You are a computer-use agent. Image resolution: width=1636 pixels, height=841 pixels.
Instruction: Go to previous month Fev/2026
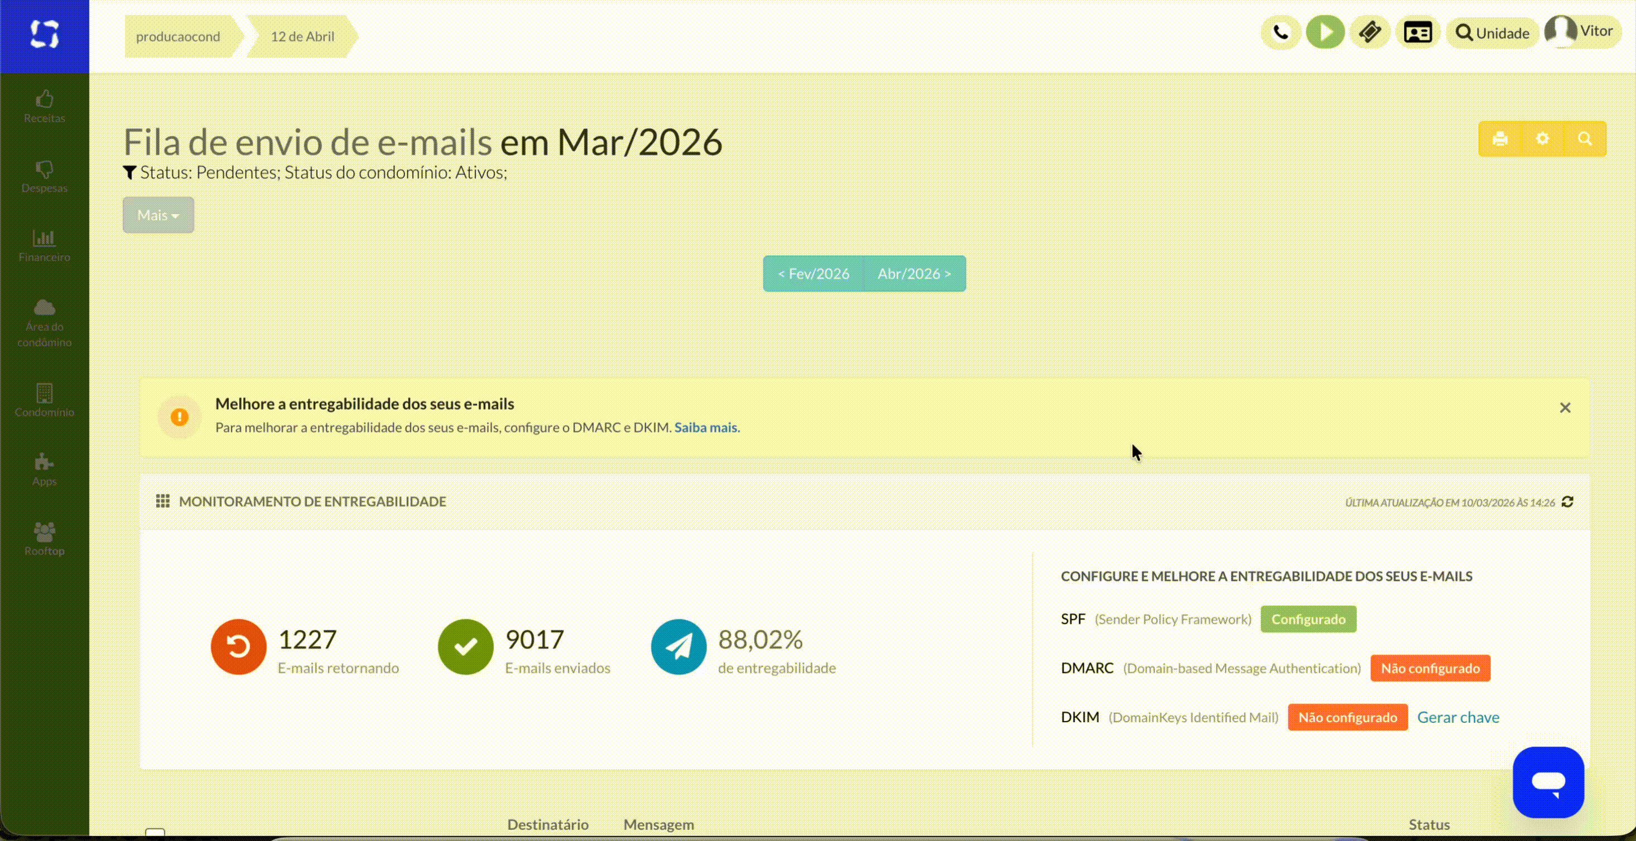(814, 274)
